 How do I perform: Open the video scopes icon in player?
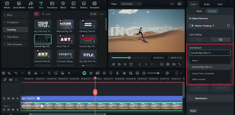pyautogui.click(x=179, y=4)
